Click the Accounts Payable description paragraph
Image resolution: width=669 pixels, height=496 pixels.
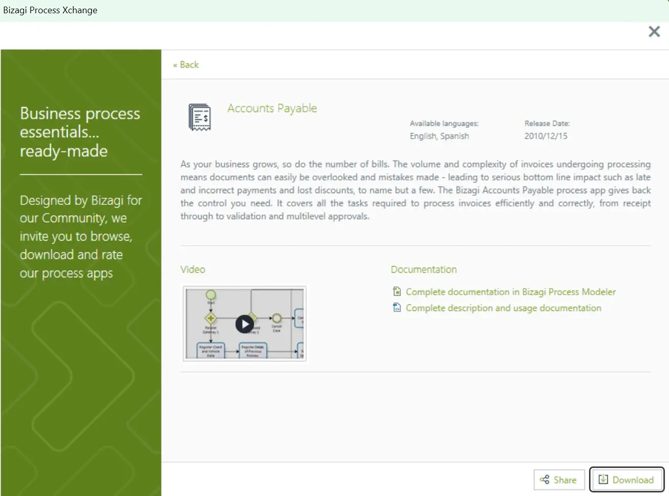415,190
